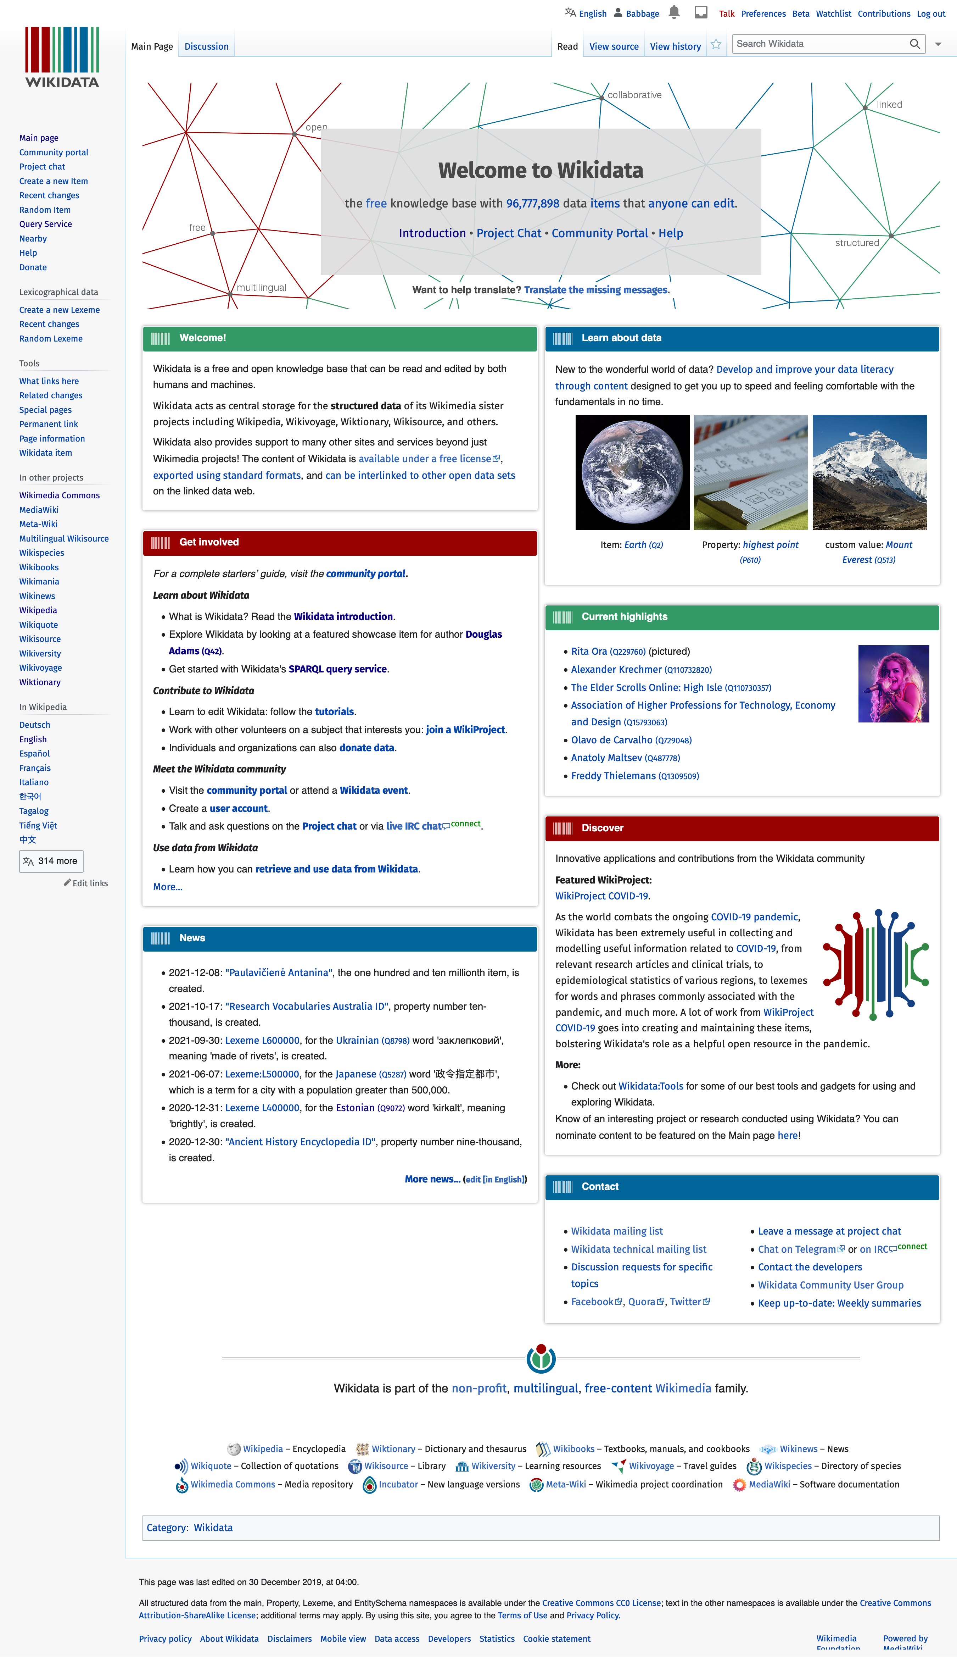Click the MediaWiki sunflower icon
This screenshot has width=957, height=1657.
click(739, 1485)
